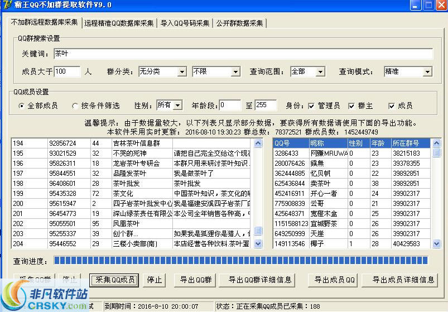Select member 鎮無 in member list

pyautogui.click(x=351, y=163)
